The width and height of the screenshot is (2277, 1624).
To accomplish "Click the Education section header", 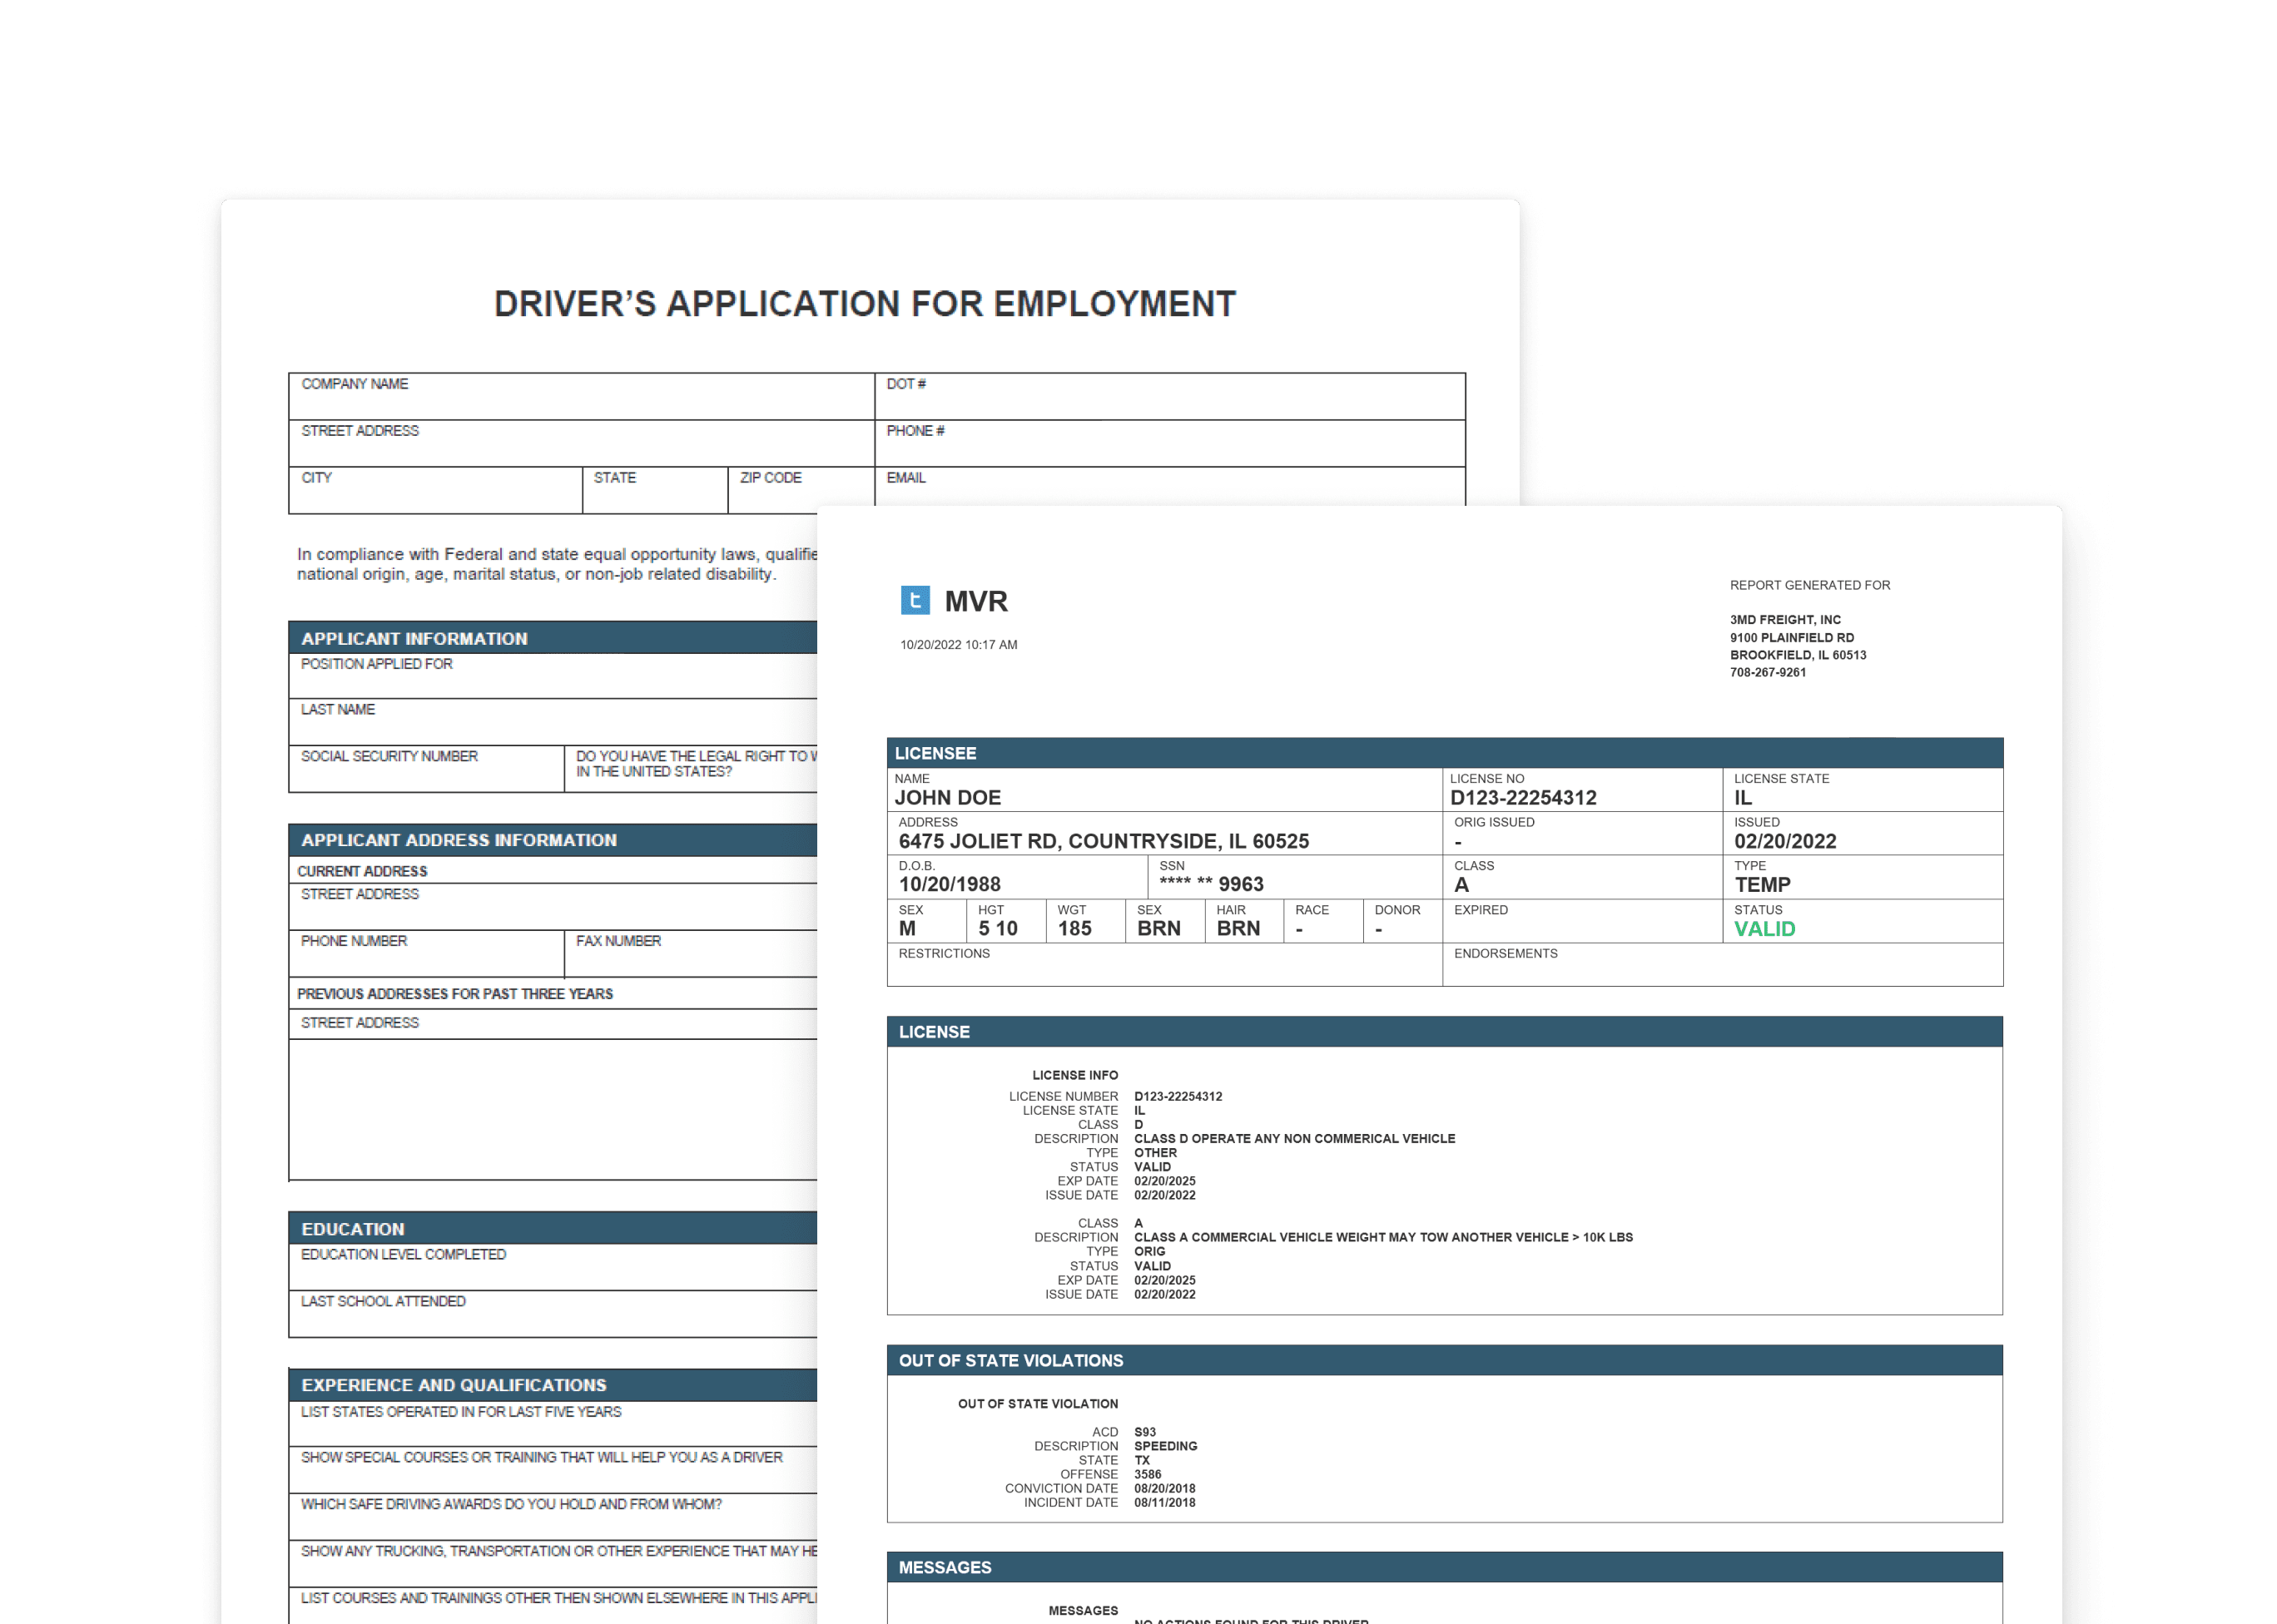I will [553, 1229].
